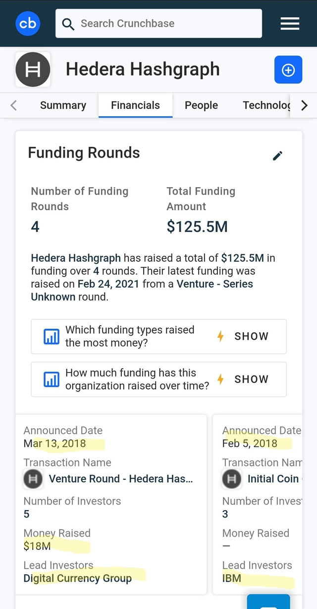
Task: Click the $125.5M total funding amount
Action: point(197,227)
